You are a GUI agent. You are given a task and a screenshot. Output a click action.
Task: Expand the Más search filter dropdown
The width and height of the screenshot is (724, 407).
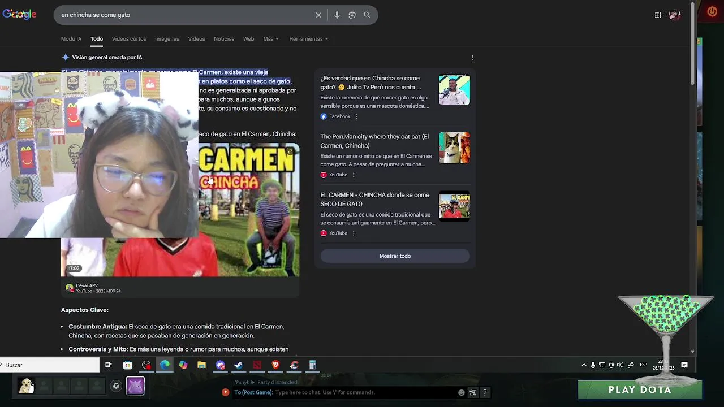tap(271, 39)
